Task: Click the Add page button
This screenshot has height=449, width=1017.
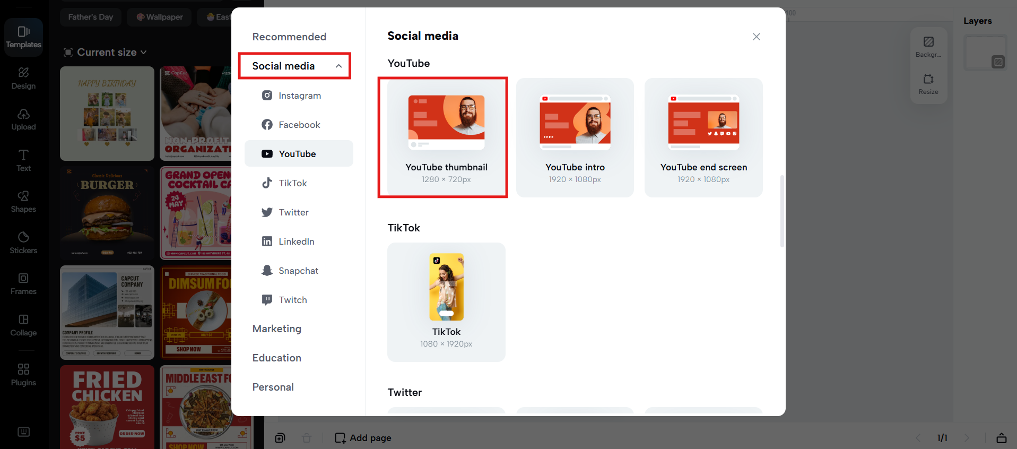Action: [363, 438]
